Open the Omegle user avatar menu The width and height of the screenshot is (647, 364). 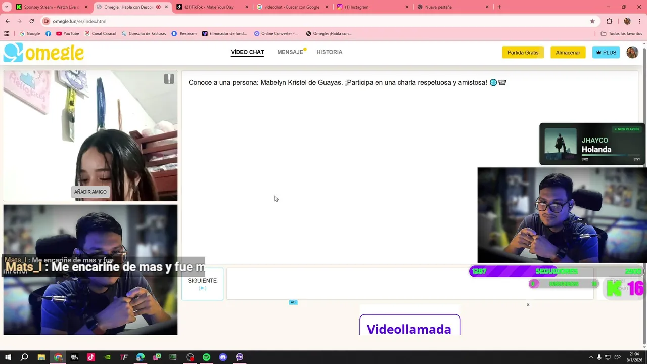pos(632,53)
